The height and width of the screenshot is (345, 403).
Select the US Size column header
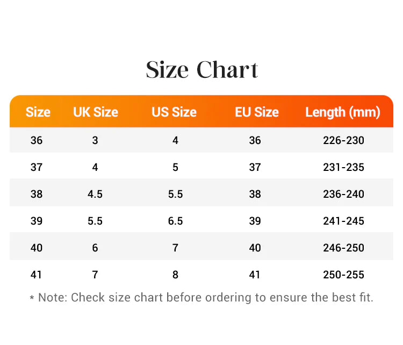[x=174, y=112]
